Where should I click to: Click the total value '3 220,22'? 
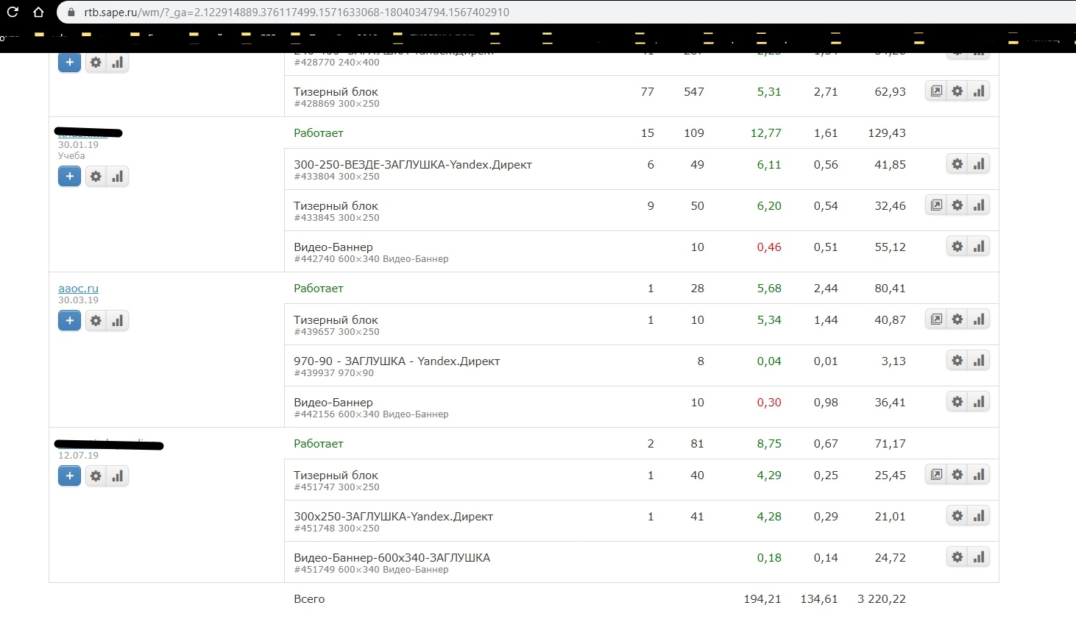[882, 599]
